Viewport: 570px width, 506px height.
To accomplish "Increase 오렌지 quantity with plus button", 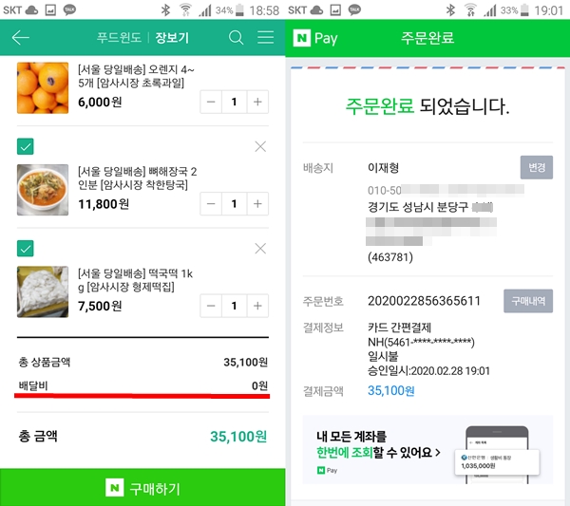I will coord(257,103).
